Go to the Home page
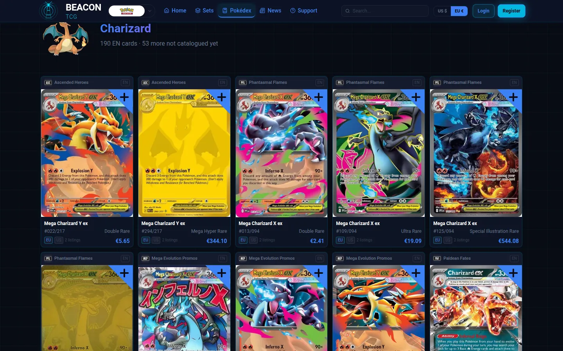 tap(175, 11)
